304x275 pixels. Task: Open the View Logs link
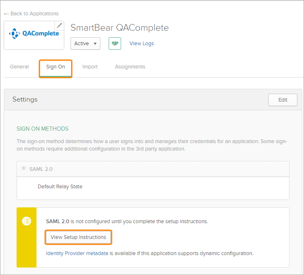coord(141,44)
